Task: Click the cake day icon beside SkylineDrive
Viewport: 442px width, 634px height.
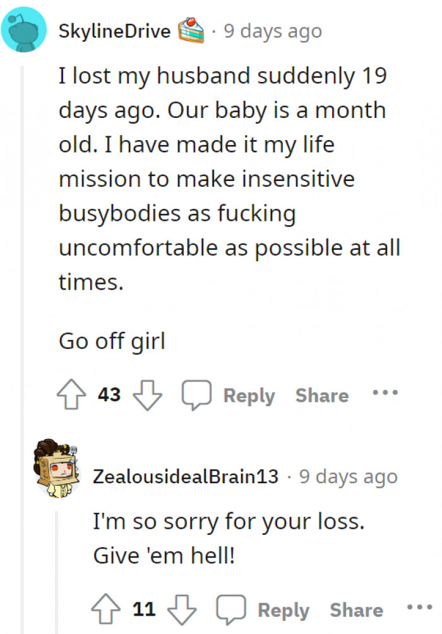Action: tap(191, 30)
